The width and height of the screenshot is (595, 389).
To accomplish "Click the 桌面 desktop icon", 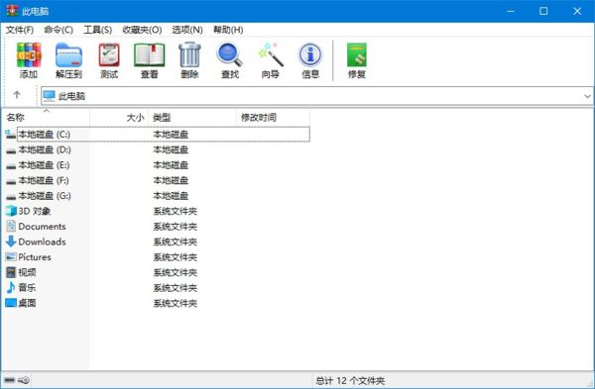I will point(11,303).
